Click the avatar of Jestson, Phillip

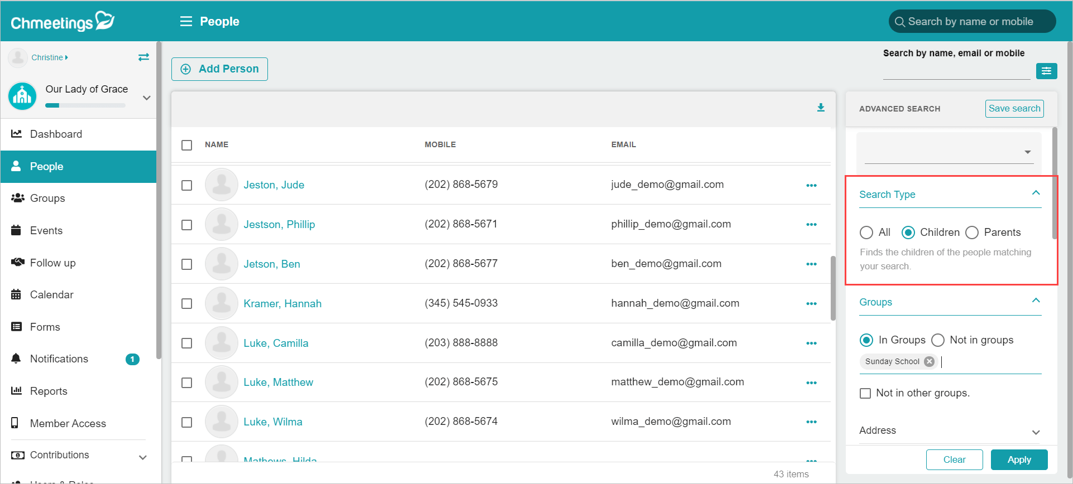tap(222, 224)
